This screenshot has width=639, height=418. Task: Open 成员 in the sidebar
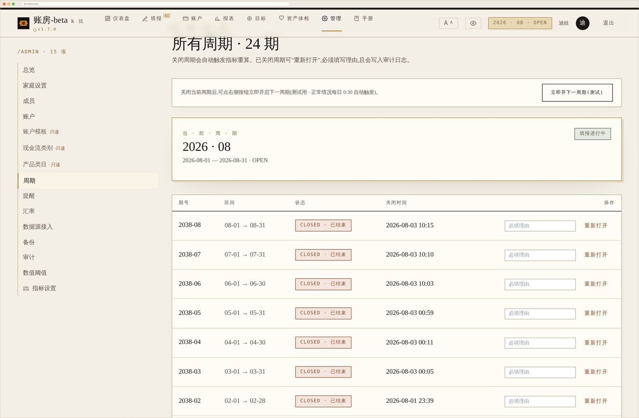[29, 101]
